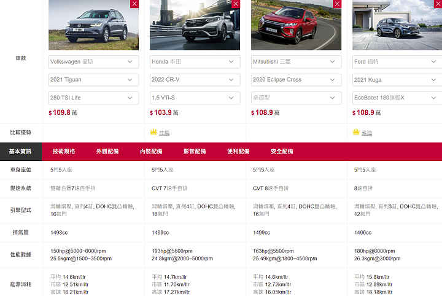
Task: Open the 280 TSI Life trim dropdown
Action: coord(93,98)
